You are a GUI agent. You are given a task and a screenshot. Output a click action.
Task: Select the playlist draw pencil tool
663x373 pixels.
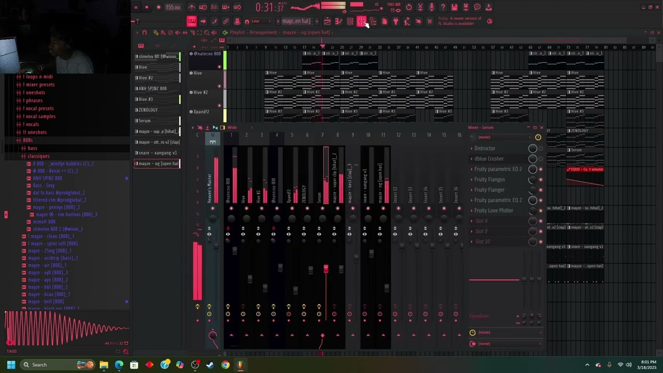click(155, 33)
